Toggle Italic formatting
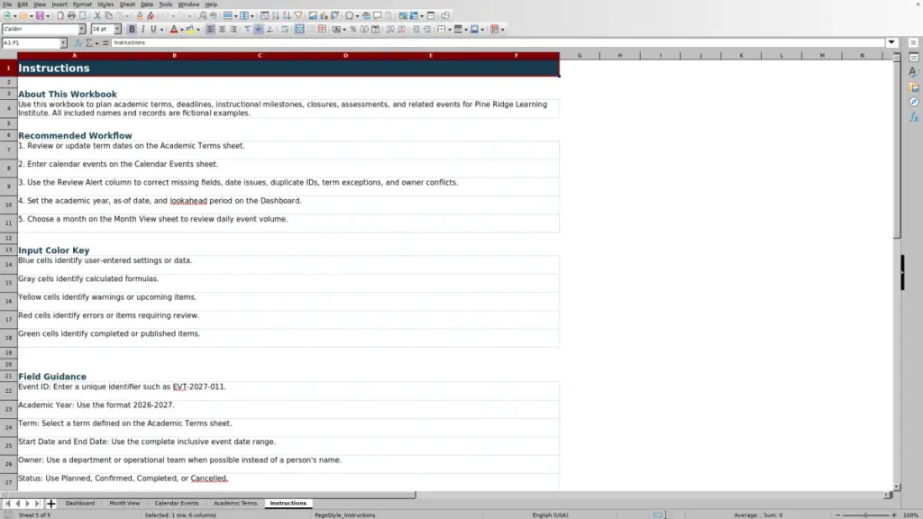 point(142,29)
